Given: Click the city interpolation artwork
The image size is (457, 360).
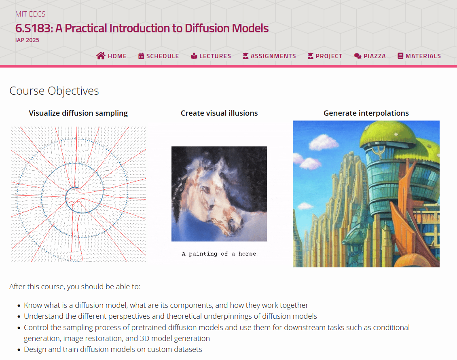Looking at the screenshot, I should click(x=366, y=194).
